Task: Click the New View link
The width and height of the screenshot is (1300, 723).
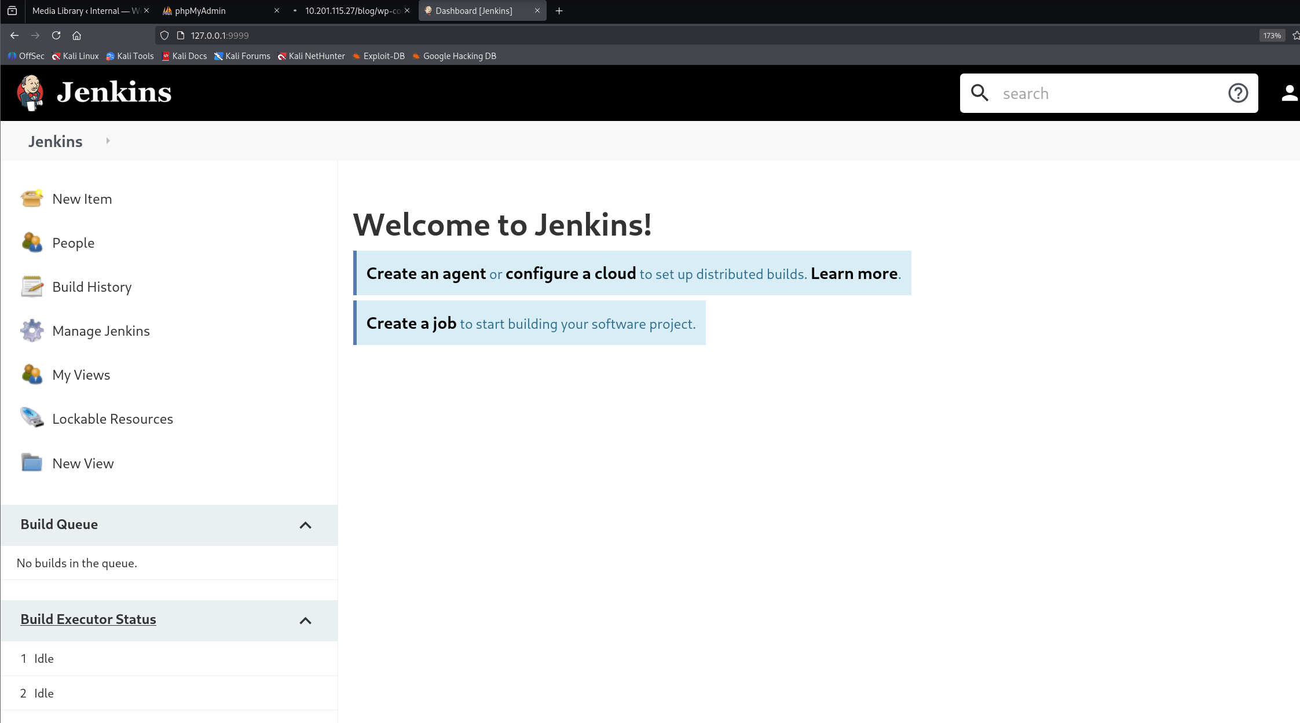Action: [83, 463]
